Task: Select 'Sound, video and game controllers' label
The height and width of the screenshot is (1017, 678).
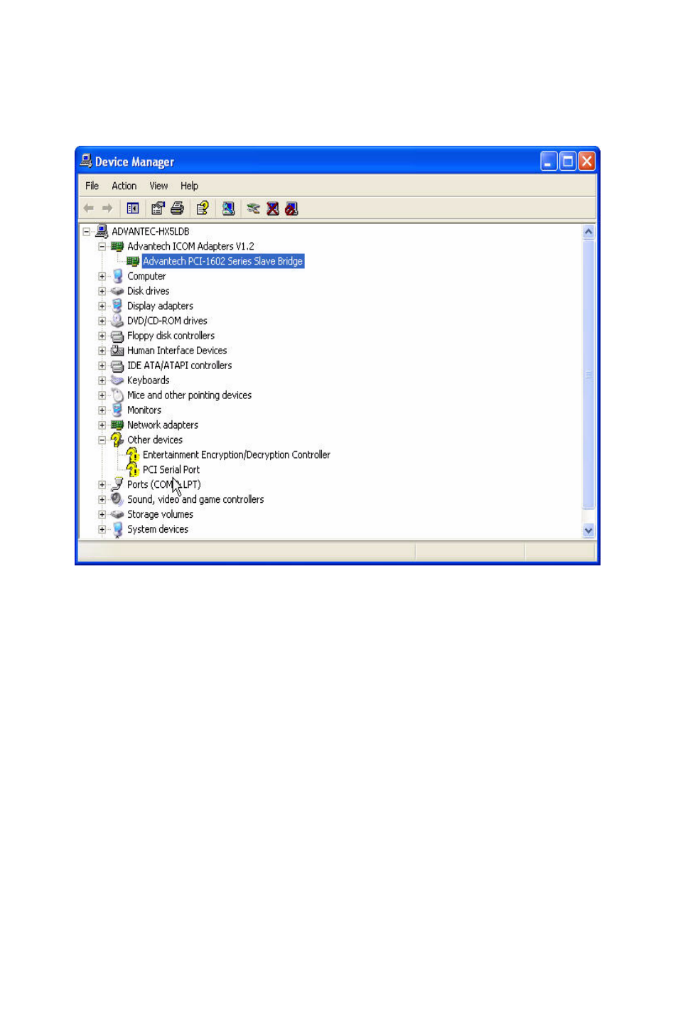Action: (x=195, y=500)
